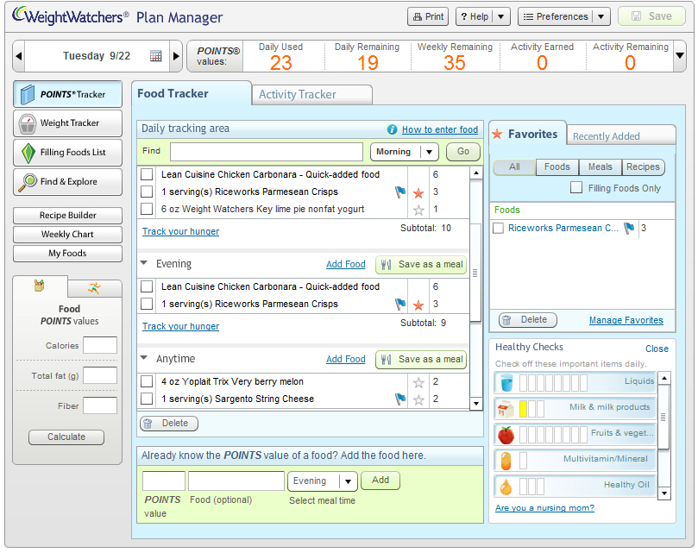Open Manage Favorites link
Viewport: 698px width, 553px height.
pos(626,320)
